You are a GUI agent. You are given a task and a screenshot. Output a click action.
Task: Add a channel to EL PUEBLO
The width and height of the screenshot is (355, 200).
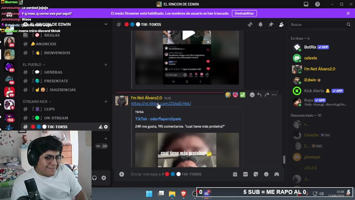tap(106, 64)
